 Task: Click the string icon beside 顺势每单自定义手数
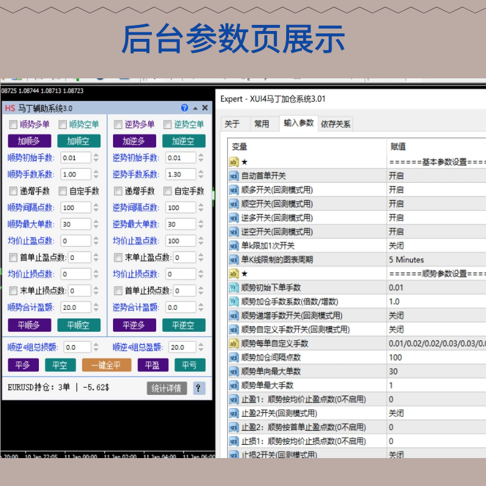pos(234,344)
